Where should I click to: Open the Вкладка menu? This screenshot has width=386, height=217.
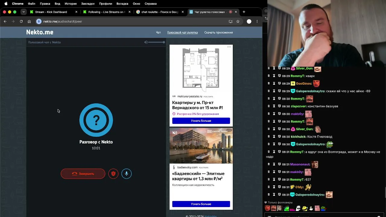pos(122,4)
